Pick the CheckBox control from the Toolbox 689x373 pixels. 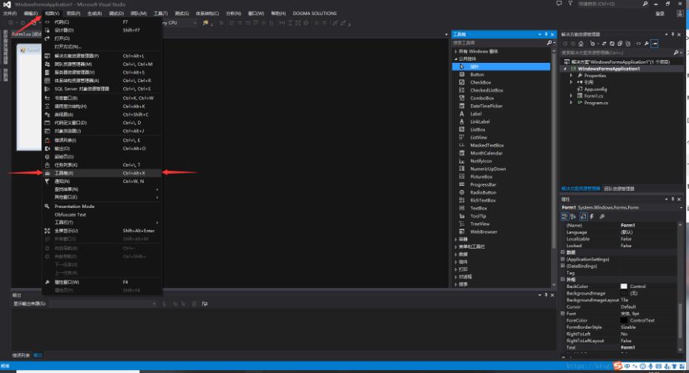(480, 82)
